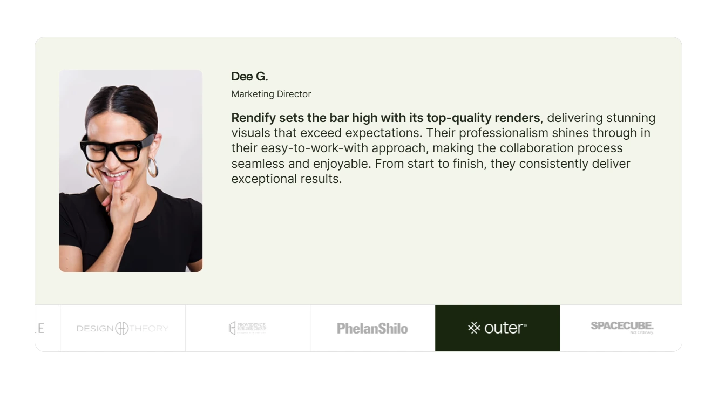Click the Design Theory circular monogram icon

coord(122,328)
